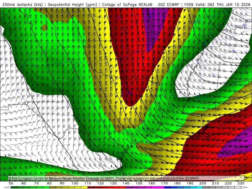Click the '110' legend value
Viewport: 252px width, 189px height.
[x=88, y=183]
